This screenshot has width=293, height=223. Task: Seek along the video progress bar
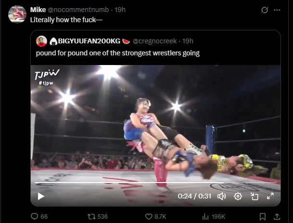pyautogui.click(x=156, y=183)
